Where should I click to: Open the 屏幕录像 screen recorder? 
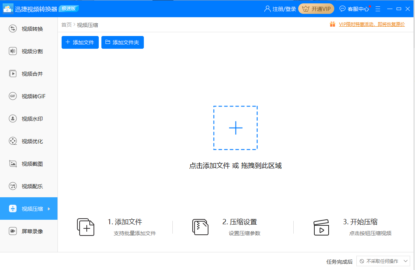tap(29, 231)
